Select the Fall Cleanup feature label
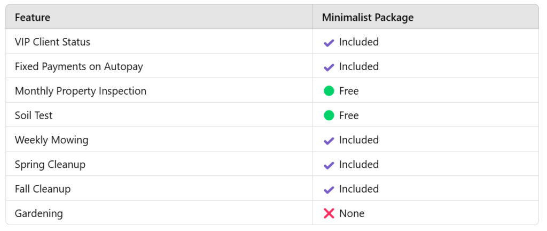547x231 pixels. point(42,189)
